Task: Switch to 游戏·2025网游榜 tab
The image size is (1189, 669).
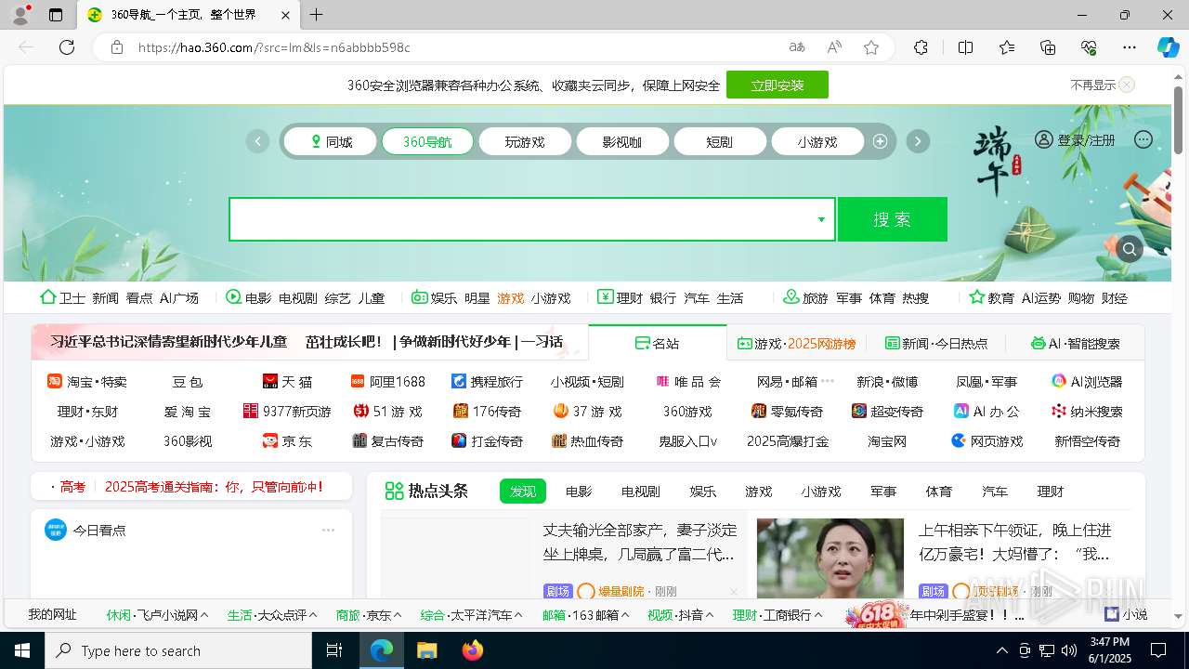Action: pos(796,343)
